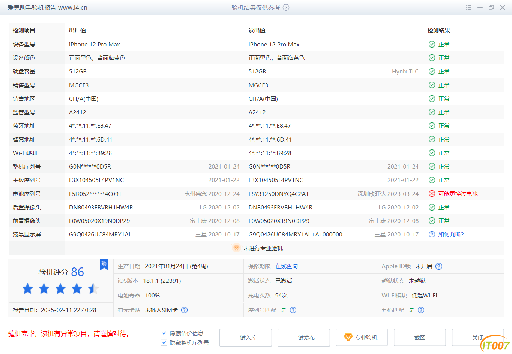This screenshot has height=354, width=512.
Task: Click the 读出值 column header
Action: click(x=257, y=30)
